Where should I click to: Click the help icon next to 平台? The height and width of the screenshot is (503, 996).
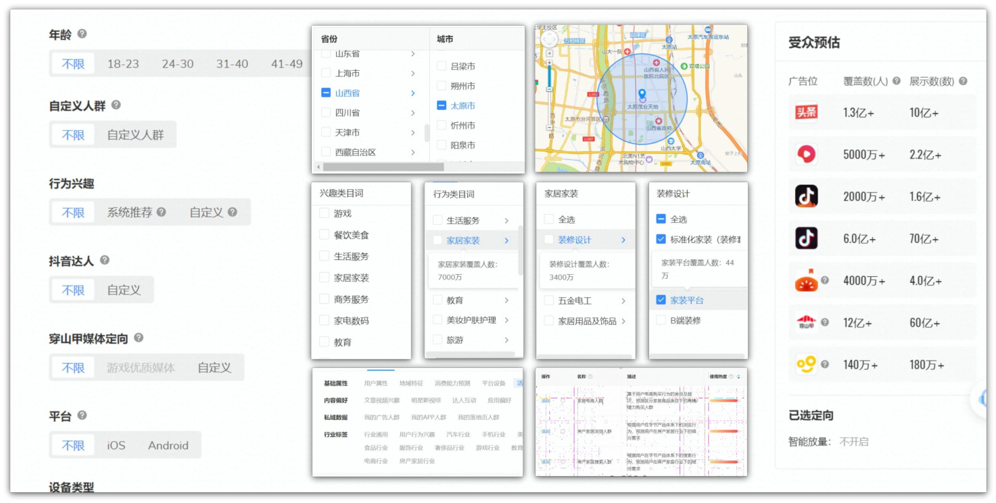pyautogui.click(x=82, y=415)
